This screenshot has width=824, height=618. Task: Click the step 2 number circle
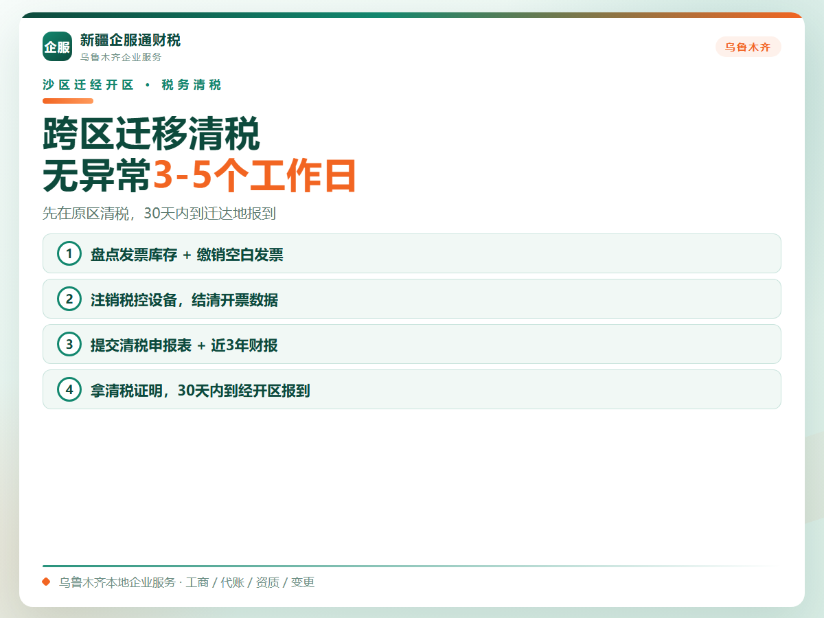(x=69, y=299)
